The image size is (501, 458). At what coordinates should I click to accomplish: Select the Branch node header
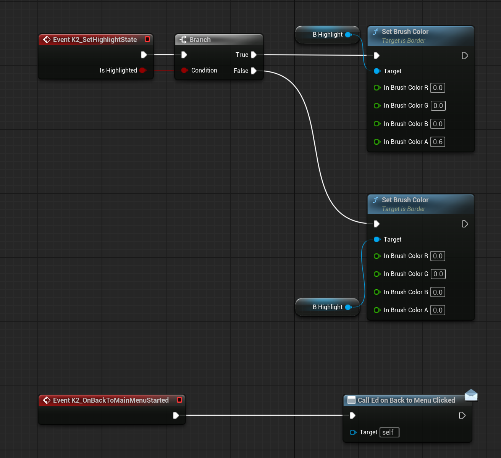click(x=219, y=40)
